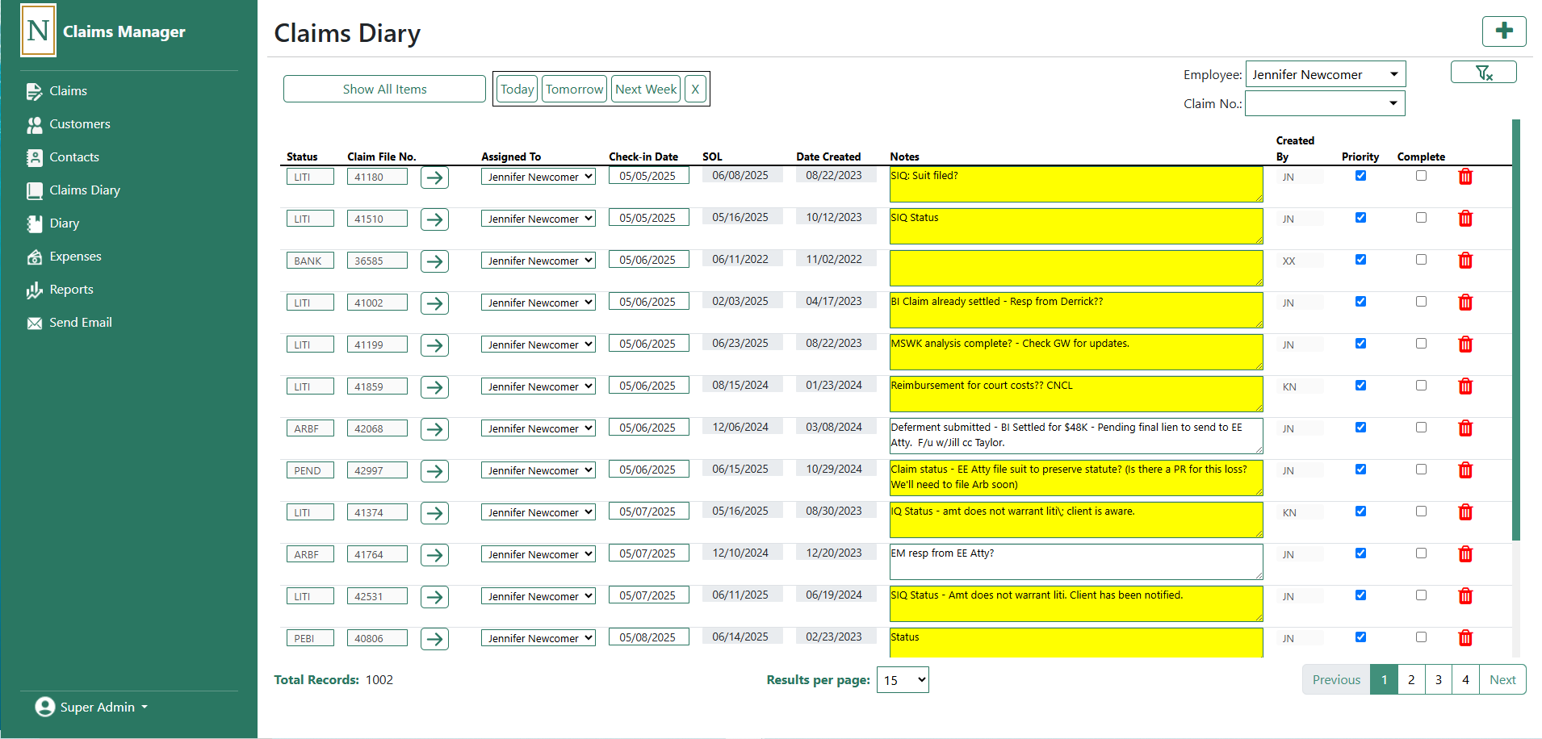Navigate to Customers in the sidebar
The height and width of the screenshot is (739, 1542).
79,124
